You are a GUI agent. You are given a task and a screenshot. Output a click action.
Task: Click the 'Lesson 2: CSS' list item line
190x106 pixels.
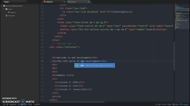(69, 86)
